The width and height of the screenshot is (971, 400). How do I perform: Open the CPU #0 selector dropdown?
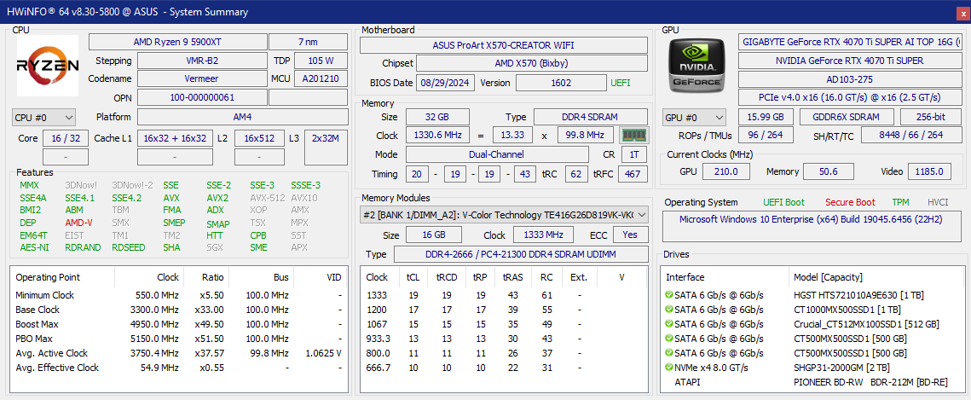click(x=44, y=117)
